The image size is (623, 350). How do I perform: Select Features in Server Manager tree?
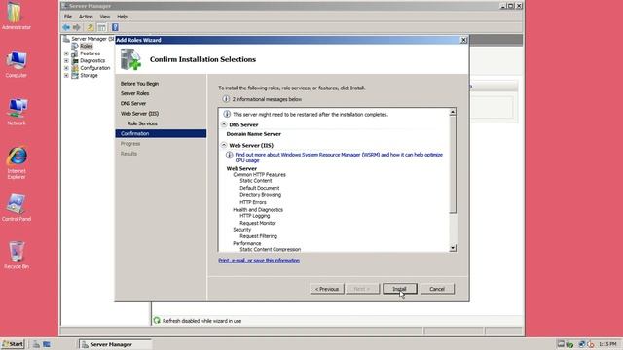[x=91, y=53]
